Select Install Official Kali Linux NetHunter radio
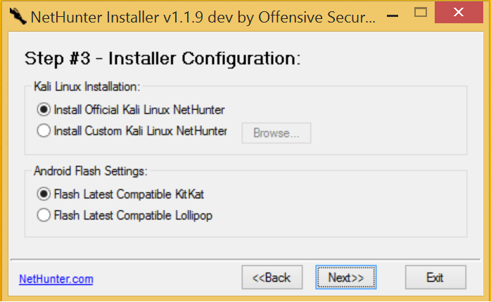491x302 pixels. [x=44, y=109]
